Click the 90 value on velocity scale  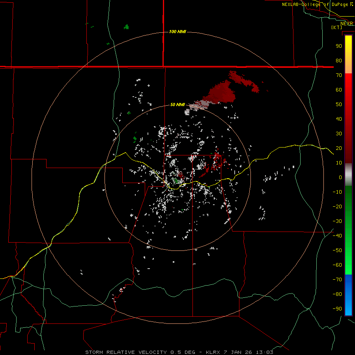[x=339, y=46]
